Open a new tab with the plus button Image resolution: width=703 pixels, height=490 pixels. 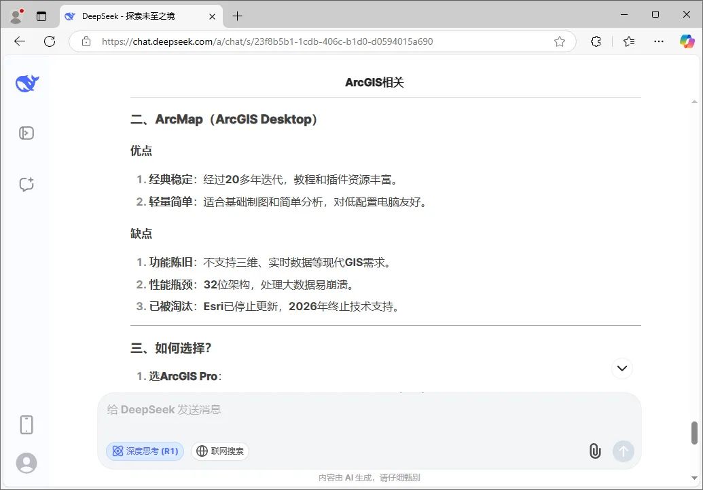coord(237,16)
